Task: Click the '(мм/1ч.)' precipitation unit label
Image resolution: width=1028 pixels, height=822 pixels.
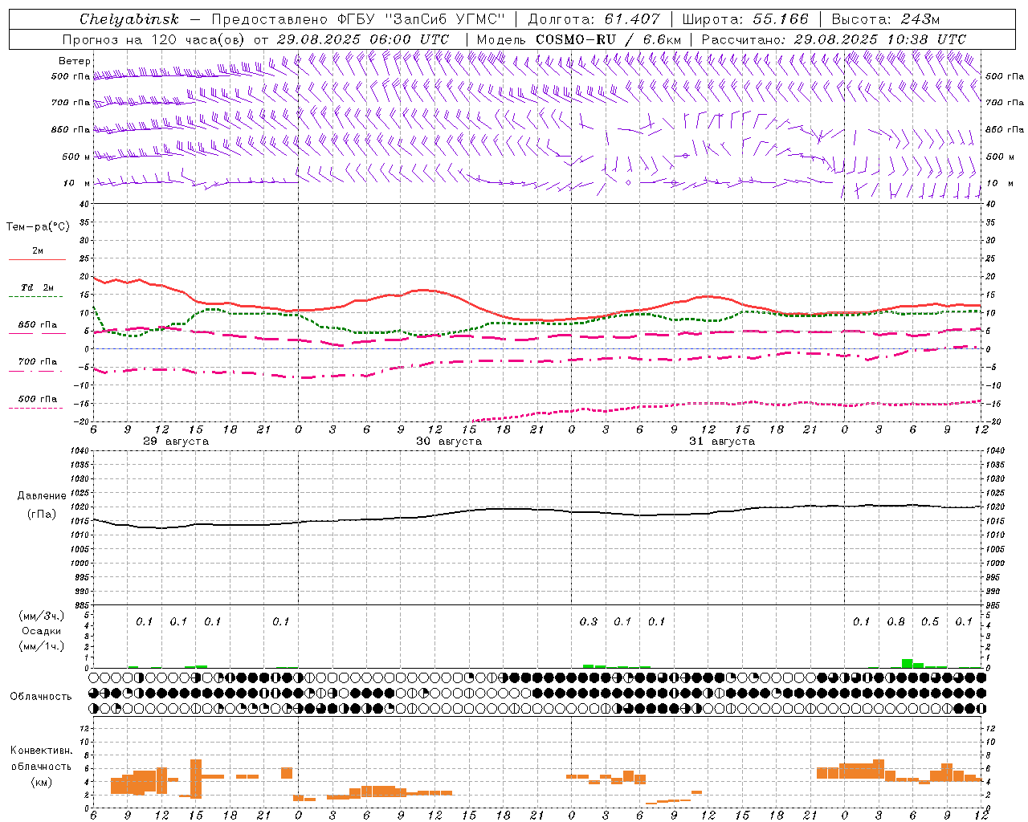Action: tap(42, 646)
